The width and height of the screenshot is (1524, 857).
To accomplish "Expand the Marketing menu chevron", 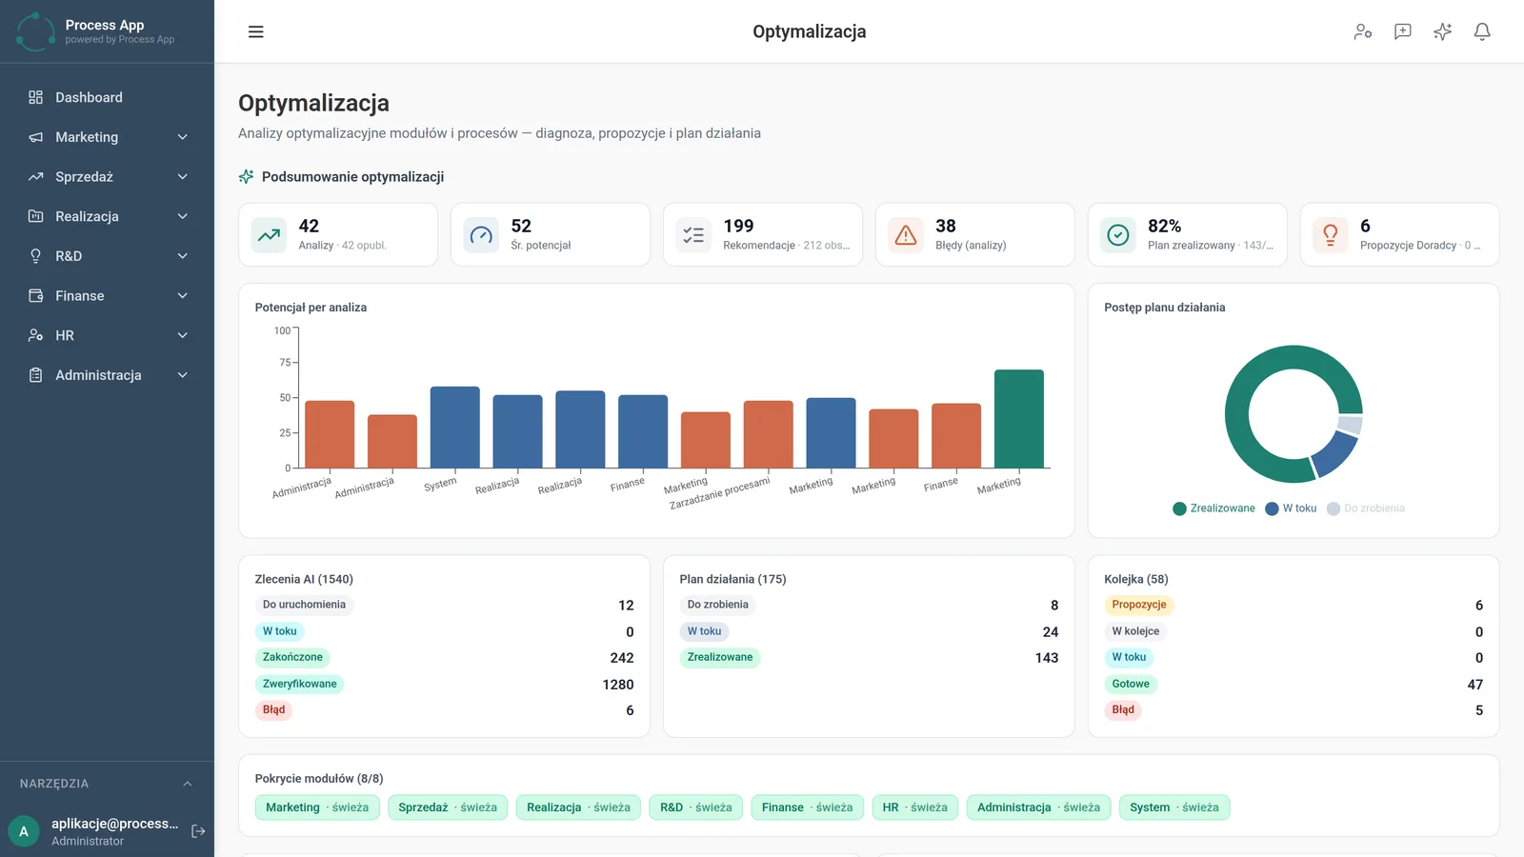I will [x=183, y=137].
